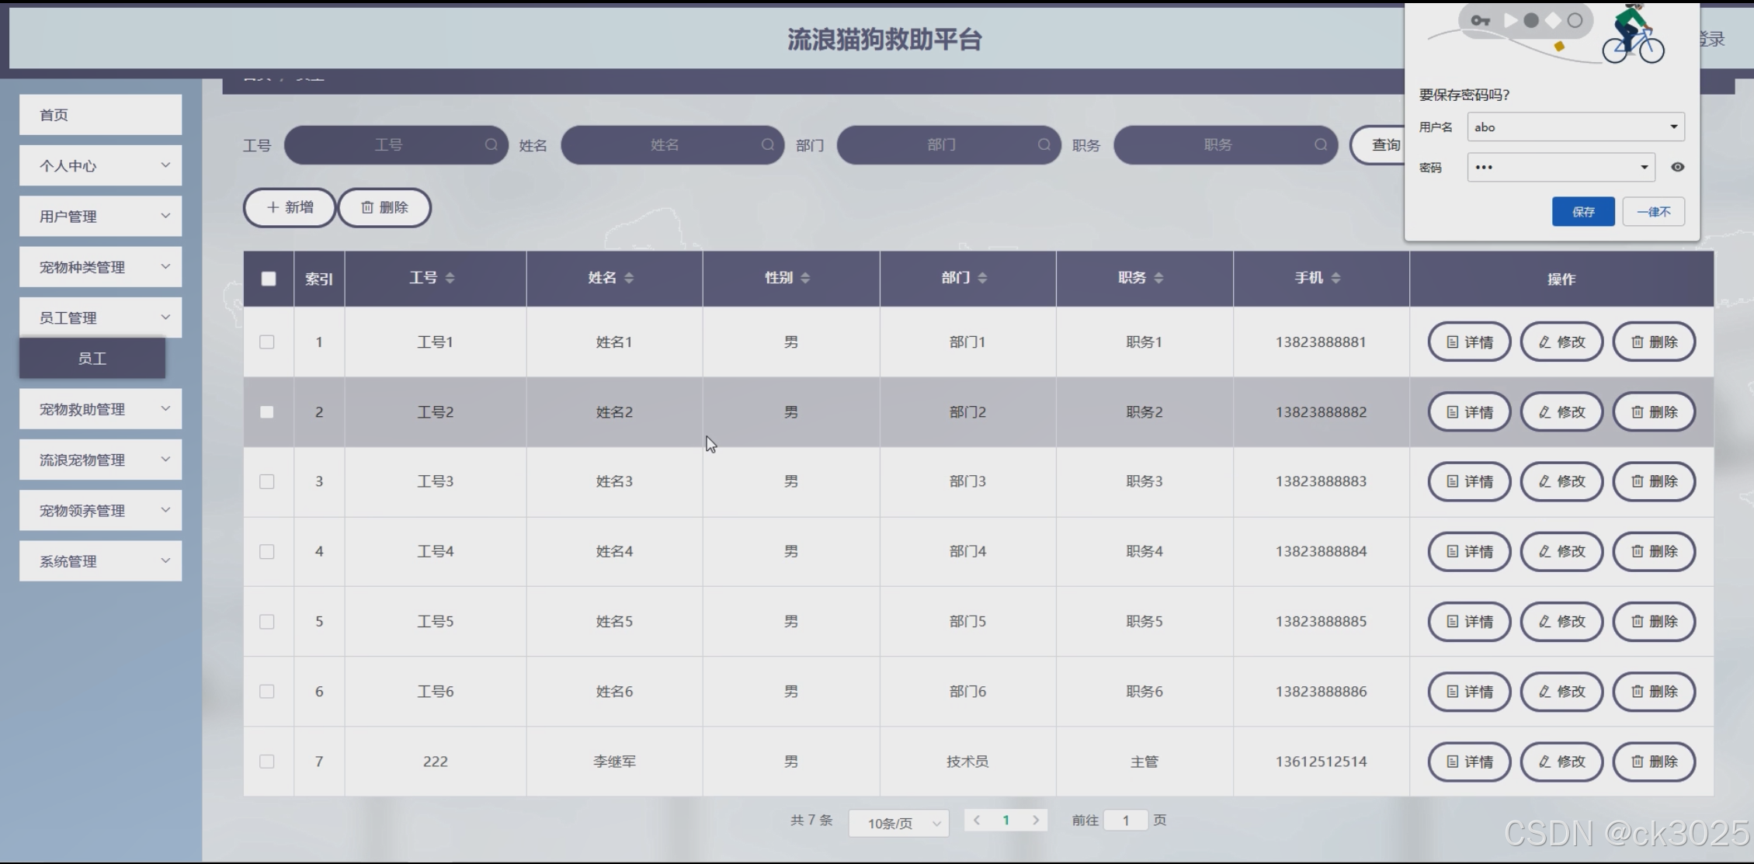Sort by the 性别 column arrows
1754x864 pixels.
click(x=805, y=278)
